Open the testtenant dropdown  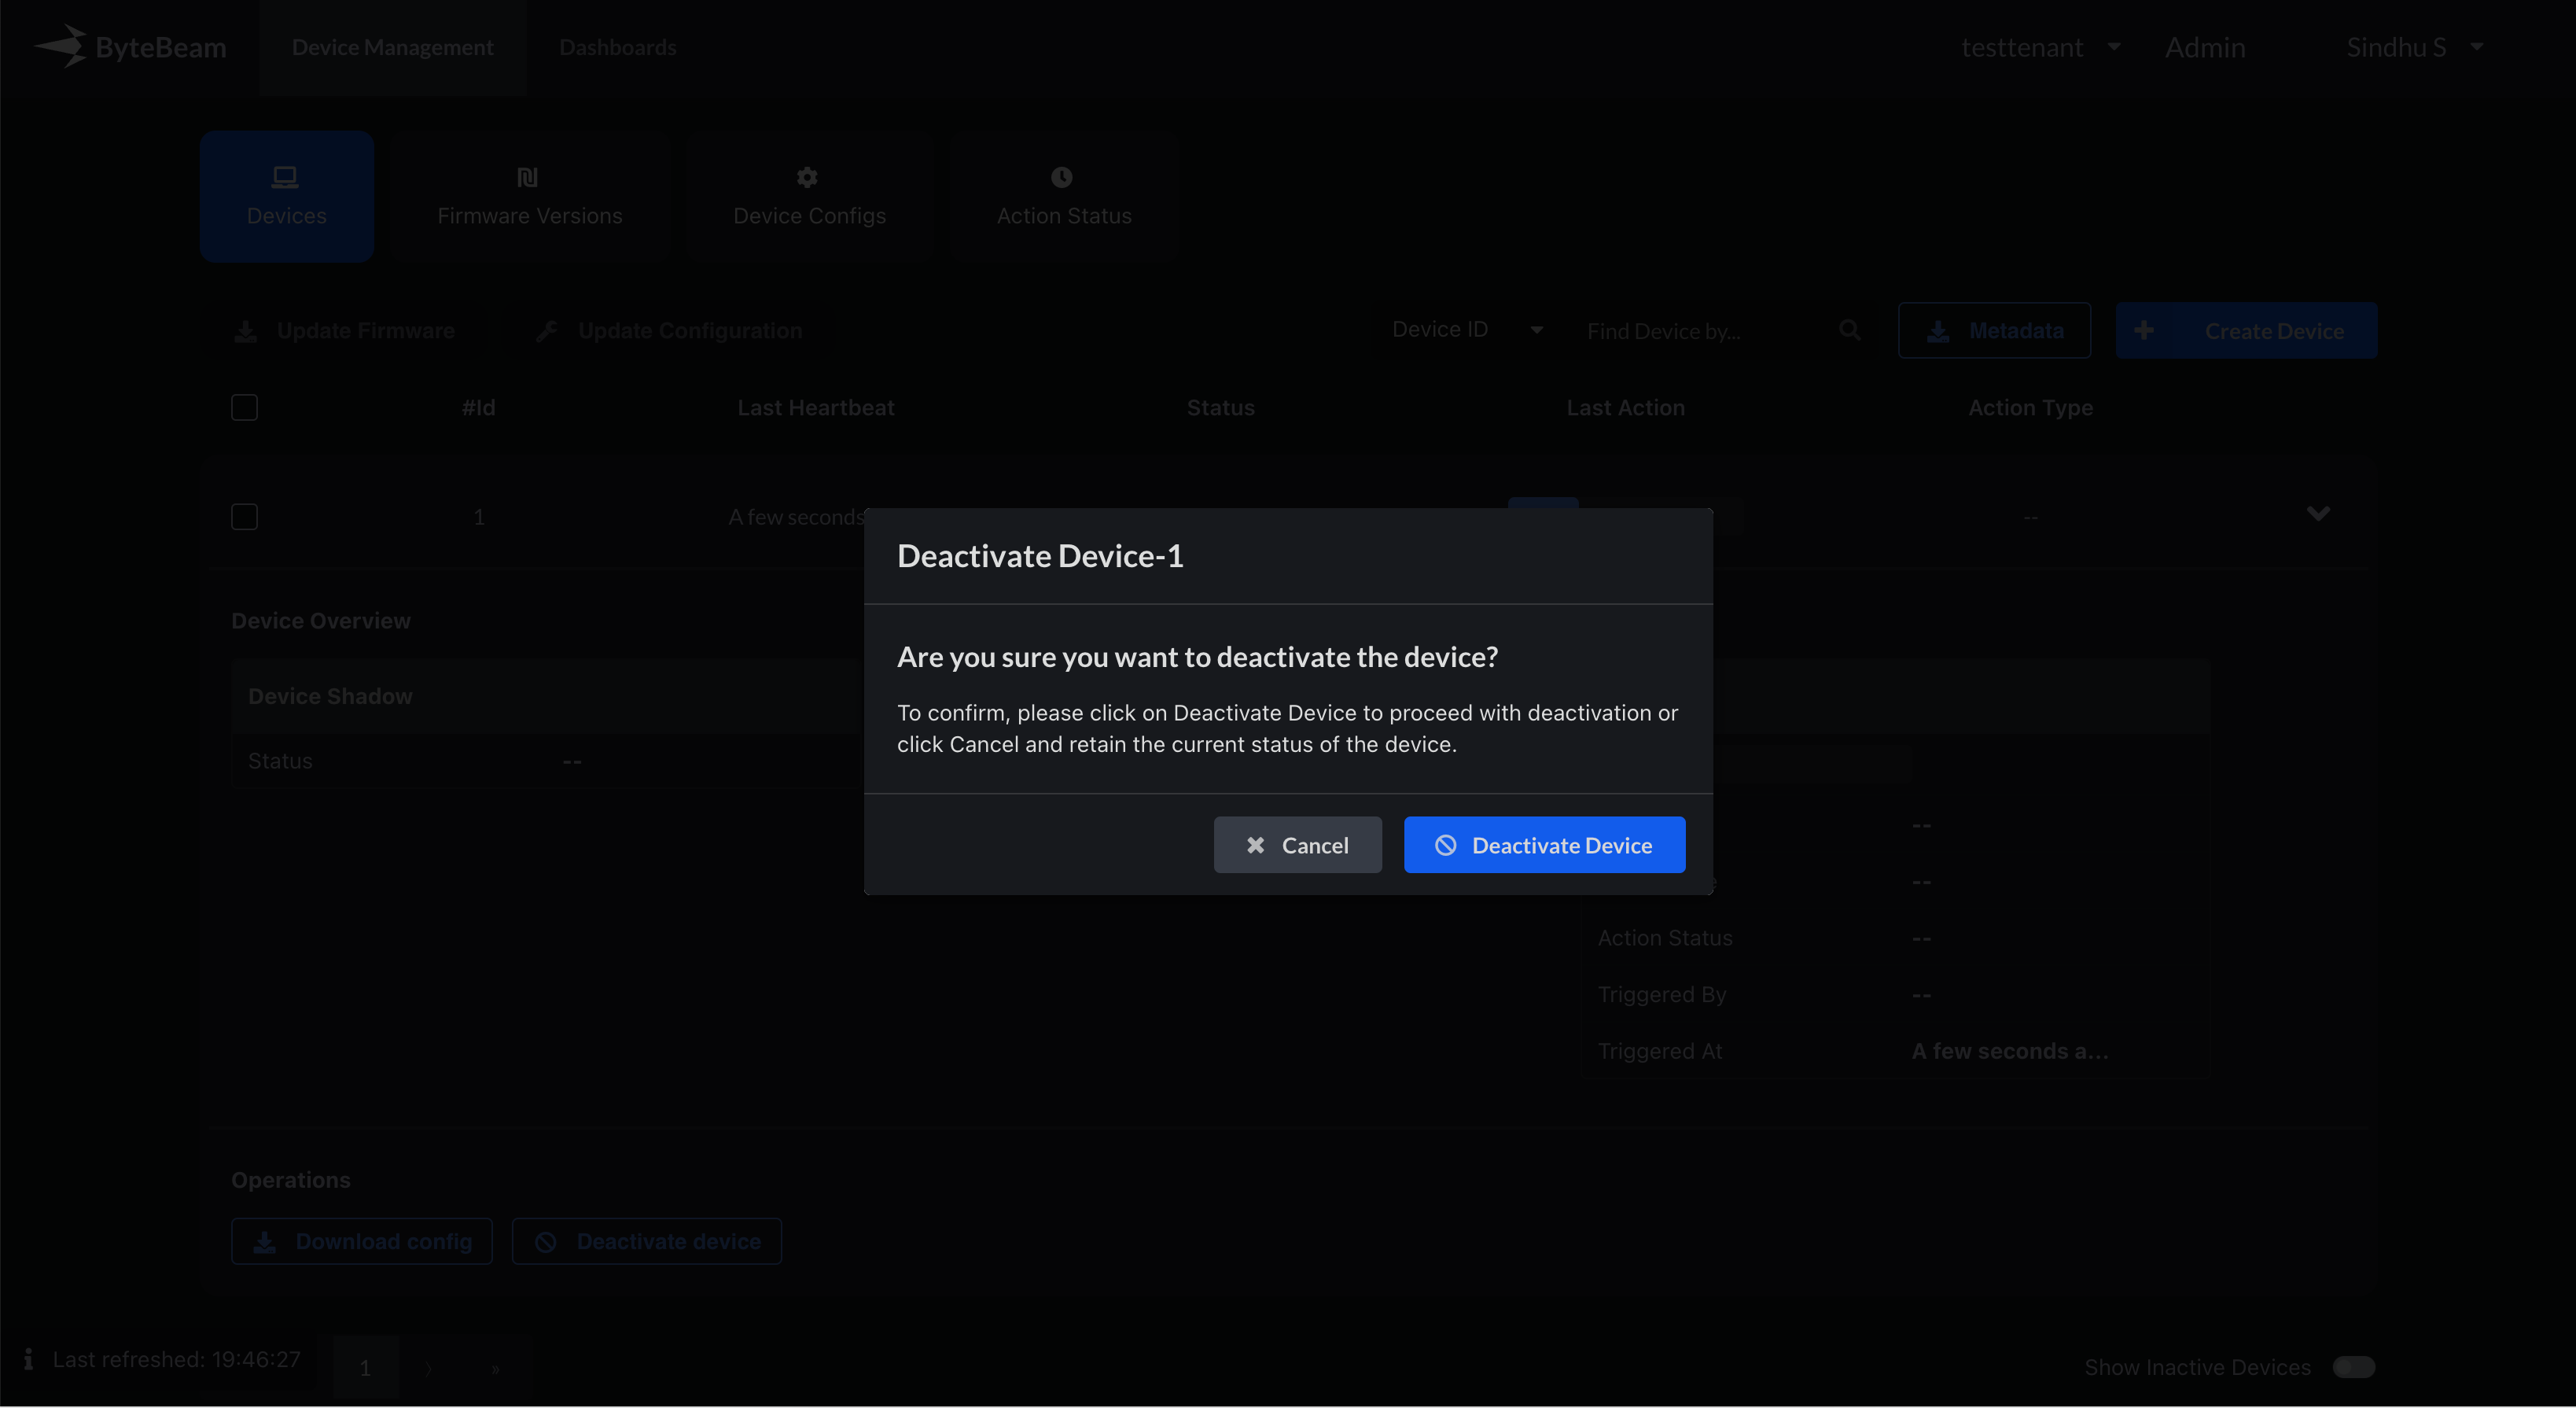coord(2040,47)
